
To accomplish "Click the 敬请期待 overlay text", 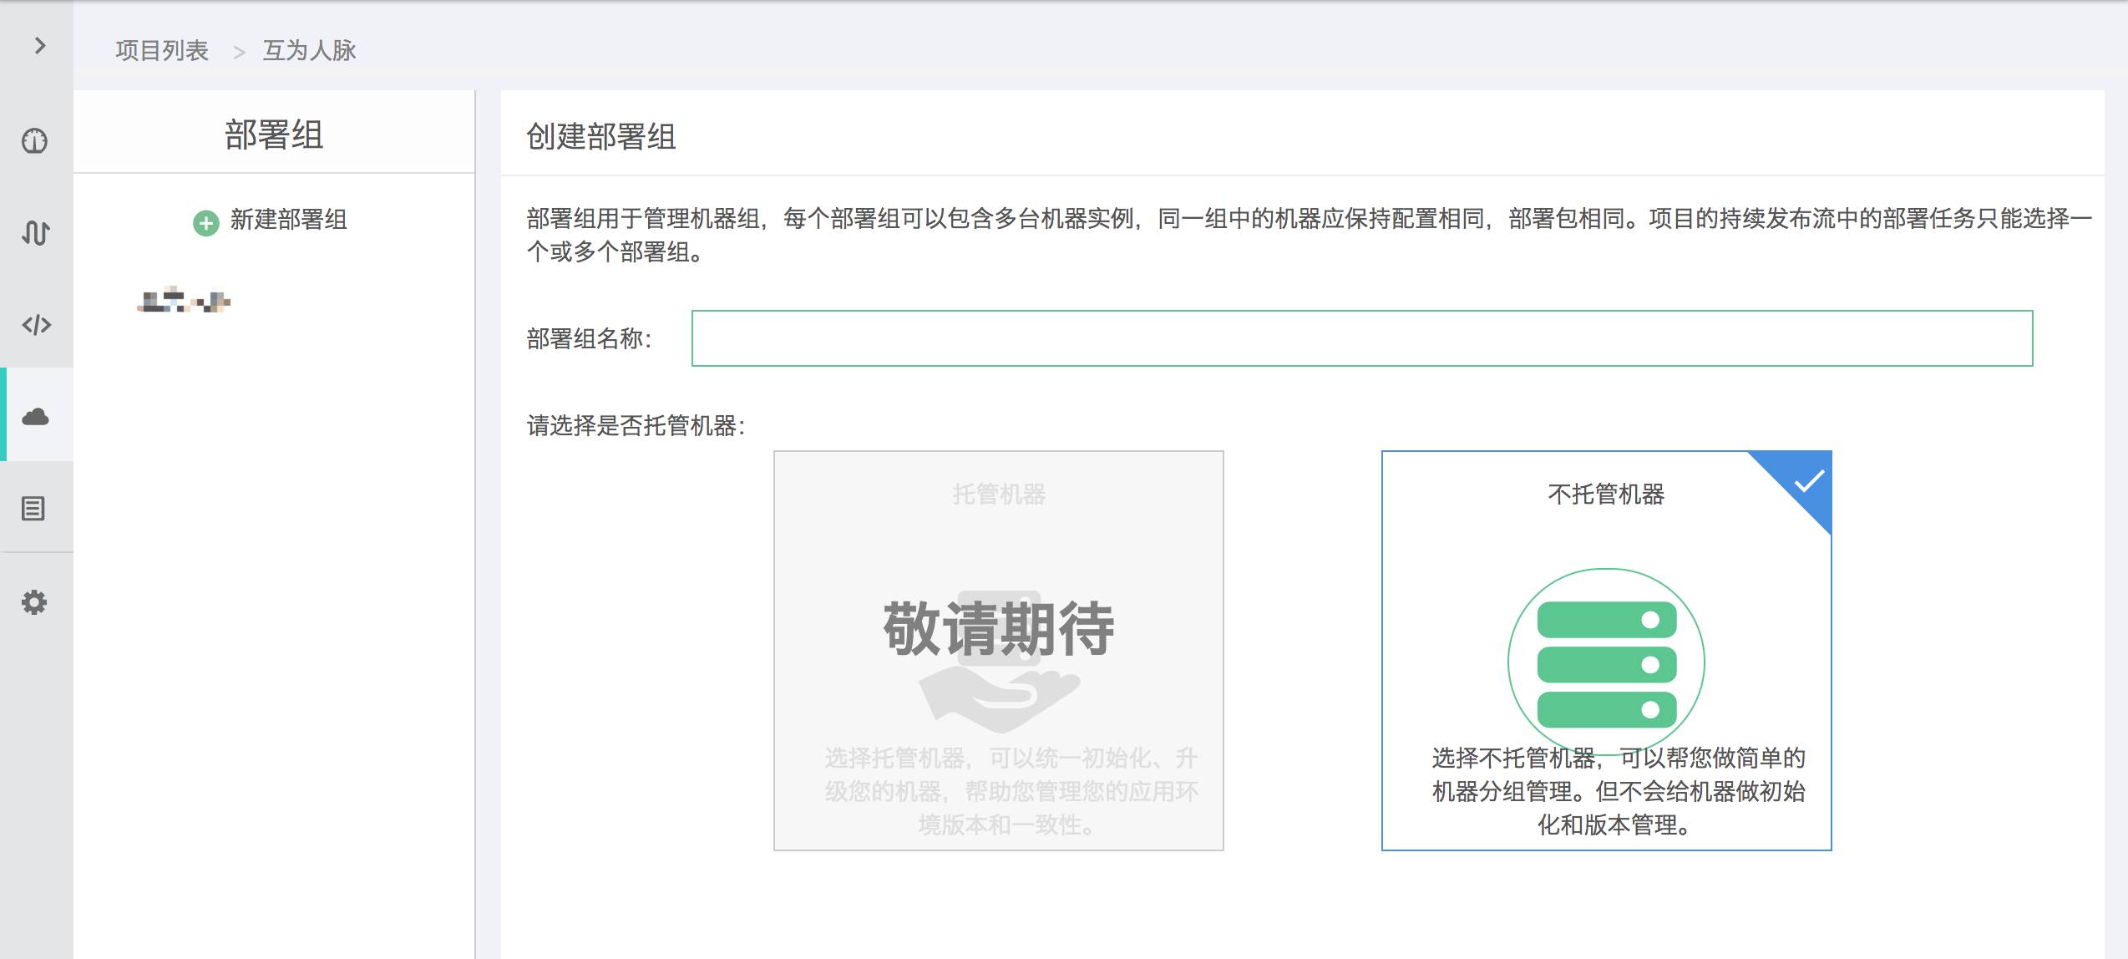I will point(998,628).
